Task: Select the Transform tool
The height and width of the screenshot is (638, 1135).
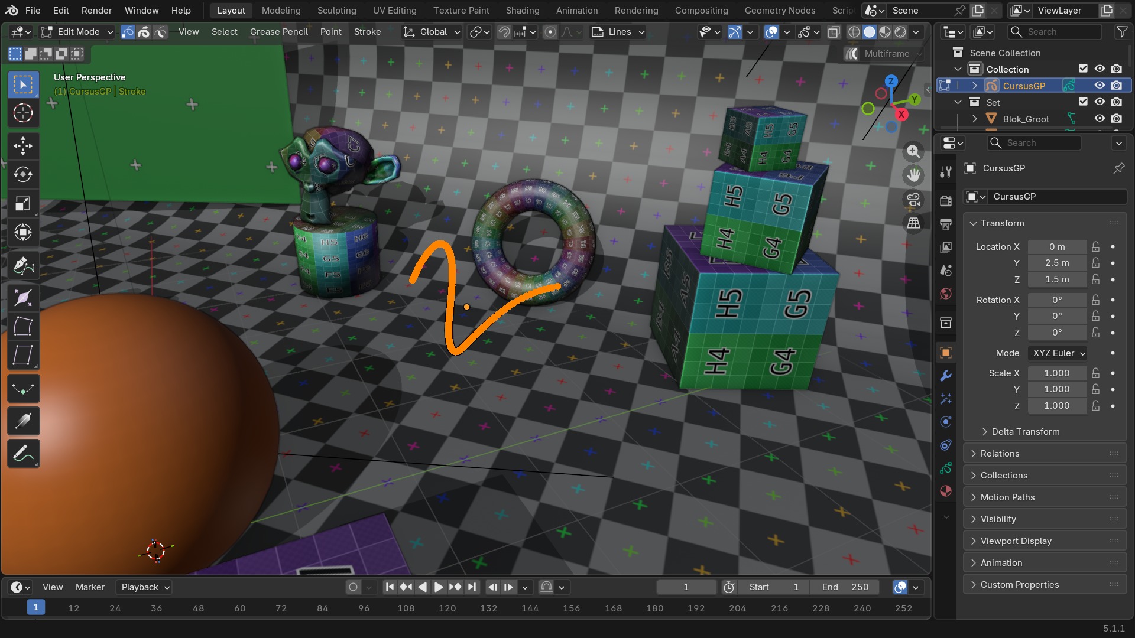Action: click(23, 232)
